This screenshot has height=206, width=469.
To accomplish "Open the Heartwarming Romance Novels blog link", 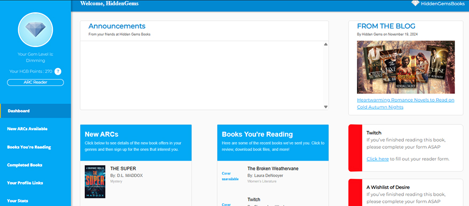I will [406, 104].
